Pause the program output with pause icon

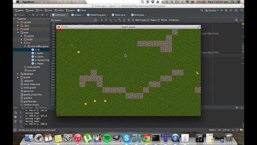pyautogui.click(x=15, y=121)
